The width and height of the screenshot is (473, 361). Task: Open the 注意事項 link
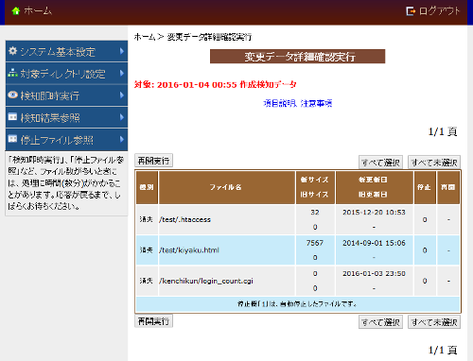tap(316, 103)
